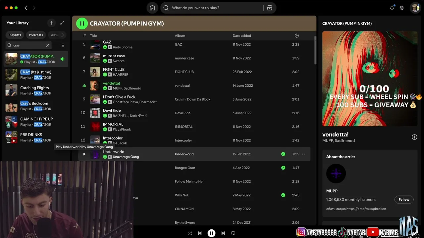Go to Spotify Home
The width and height of the screenshot is (424, 238).
coord(152,8)
